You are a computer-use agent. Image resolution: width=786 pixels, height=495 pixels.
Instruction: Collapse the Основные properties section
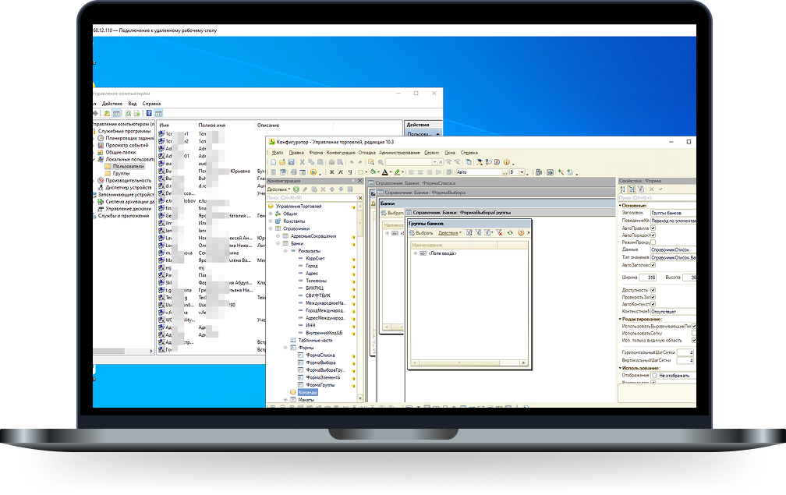(x=620, y=206)
